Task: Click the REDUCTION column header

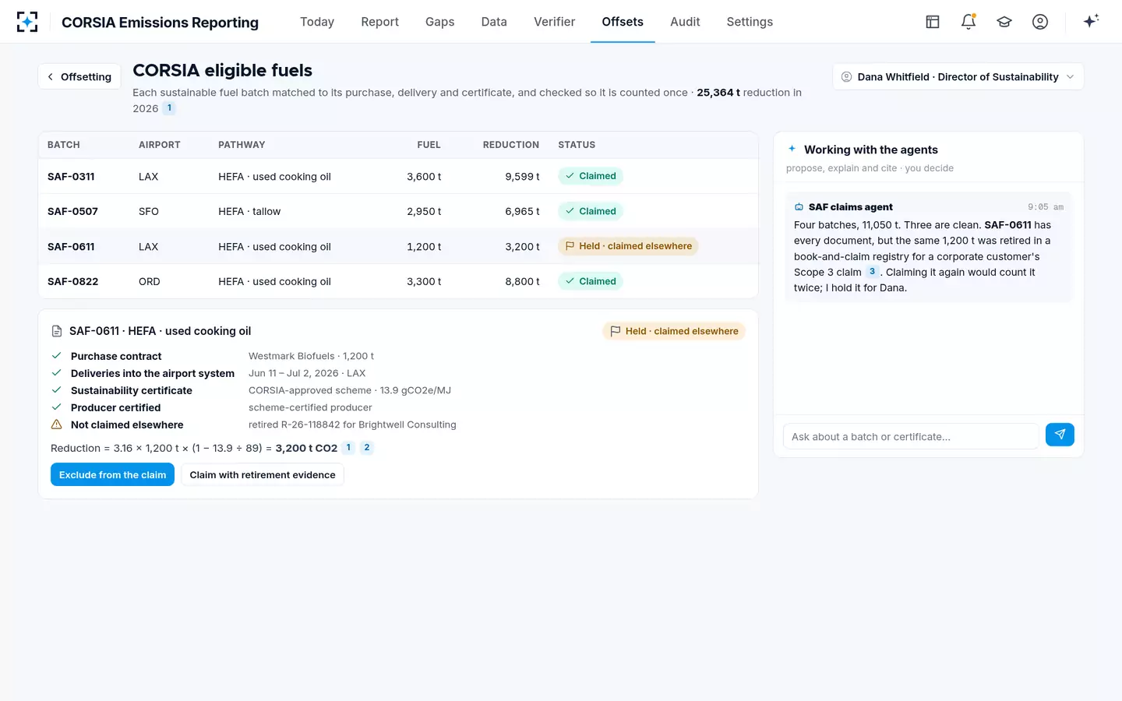Action: 511,145
